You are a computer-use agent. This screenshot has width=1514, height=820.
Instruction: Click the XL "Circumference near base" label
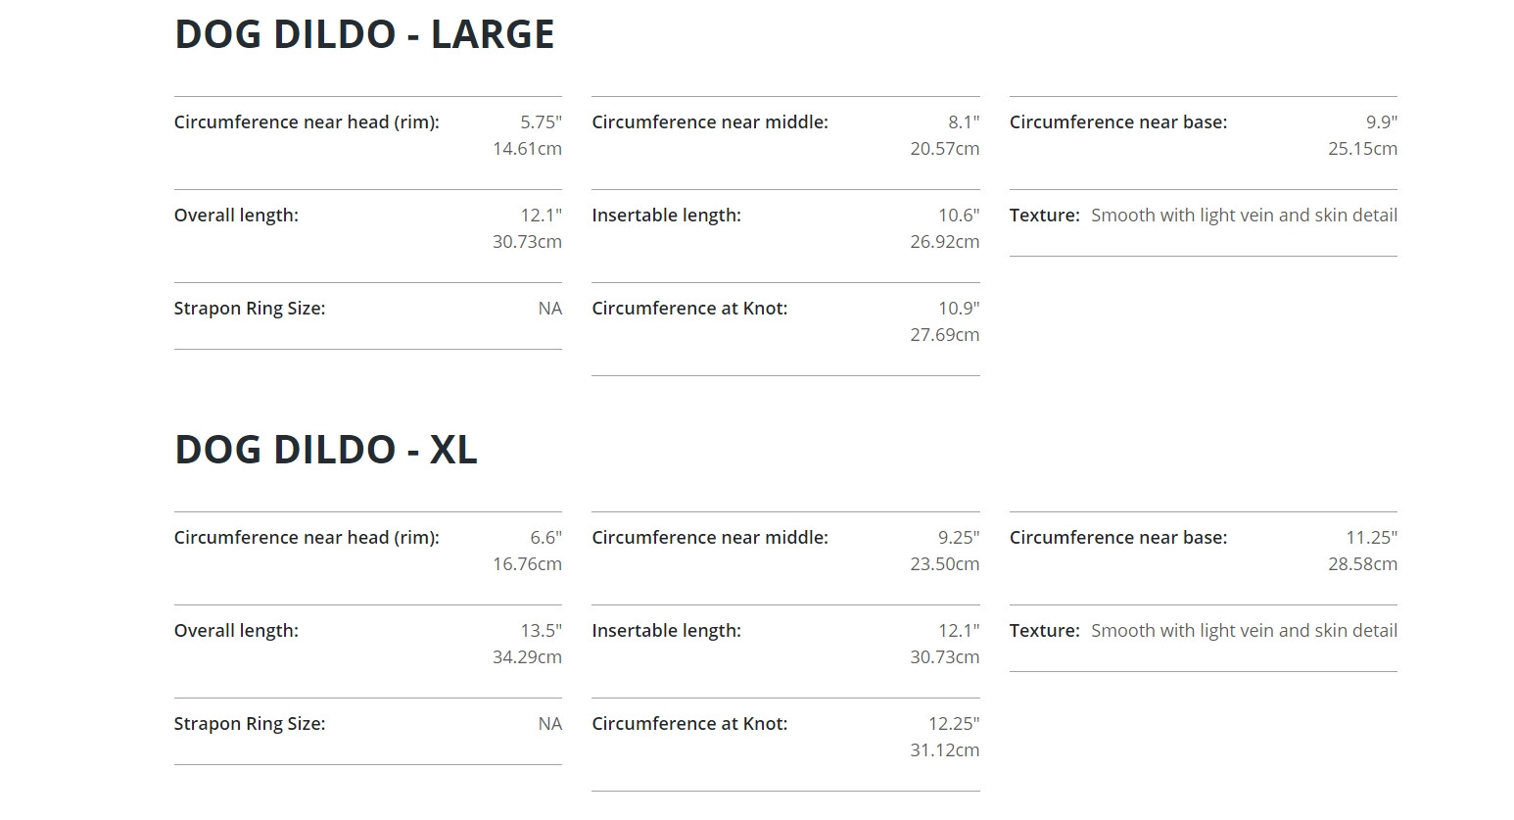pos(1118,538)
